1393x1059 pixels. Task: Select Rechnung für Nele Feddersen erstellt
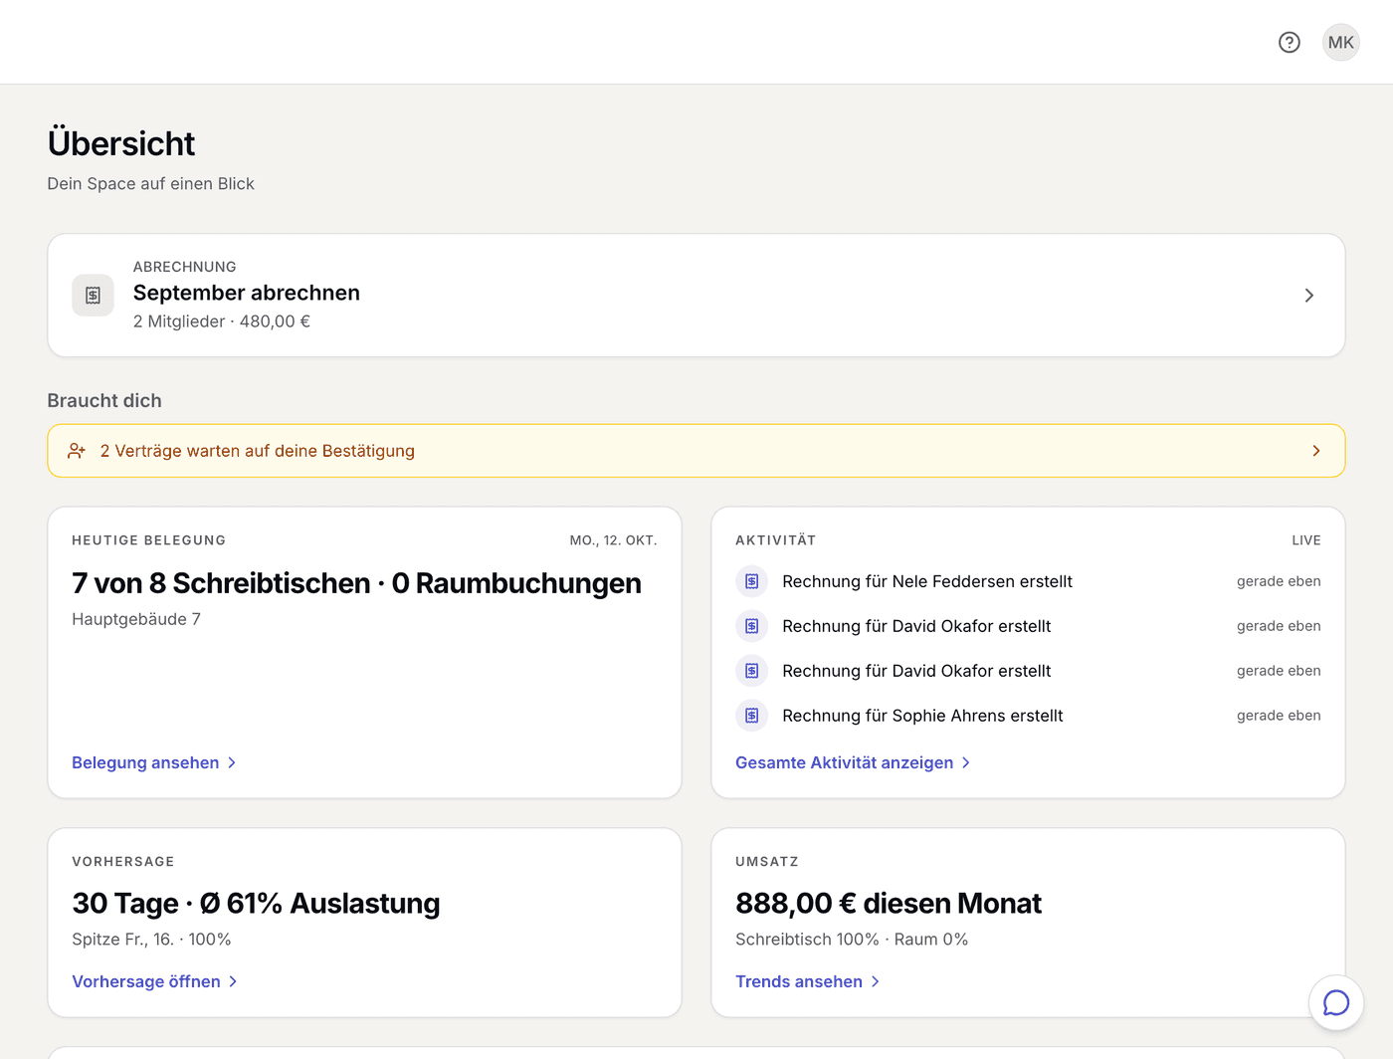tap(927, 581)
